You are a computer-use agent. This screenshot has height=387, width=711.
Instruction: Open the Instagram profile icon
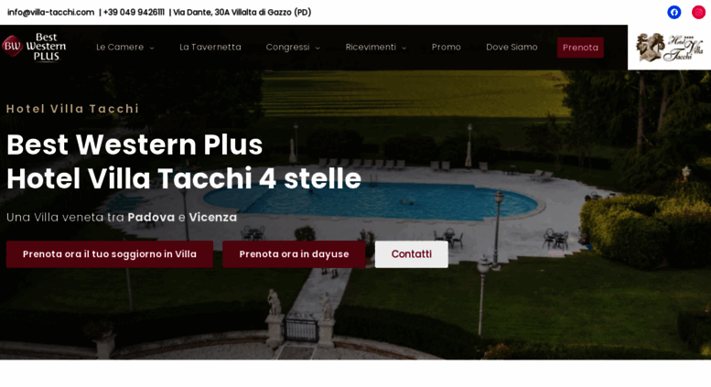[698, 12]
